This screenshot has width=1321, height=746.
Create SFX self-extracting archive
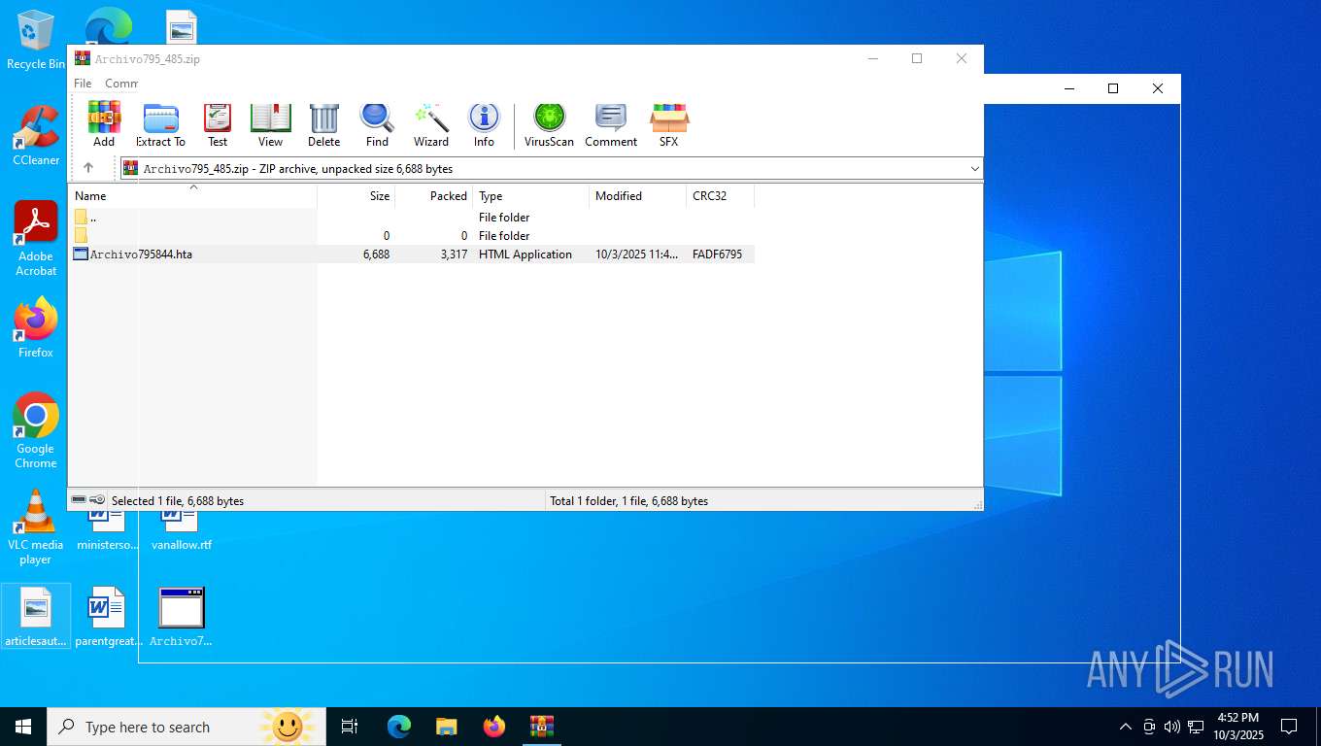pos(669,124)
